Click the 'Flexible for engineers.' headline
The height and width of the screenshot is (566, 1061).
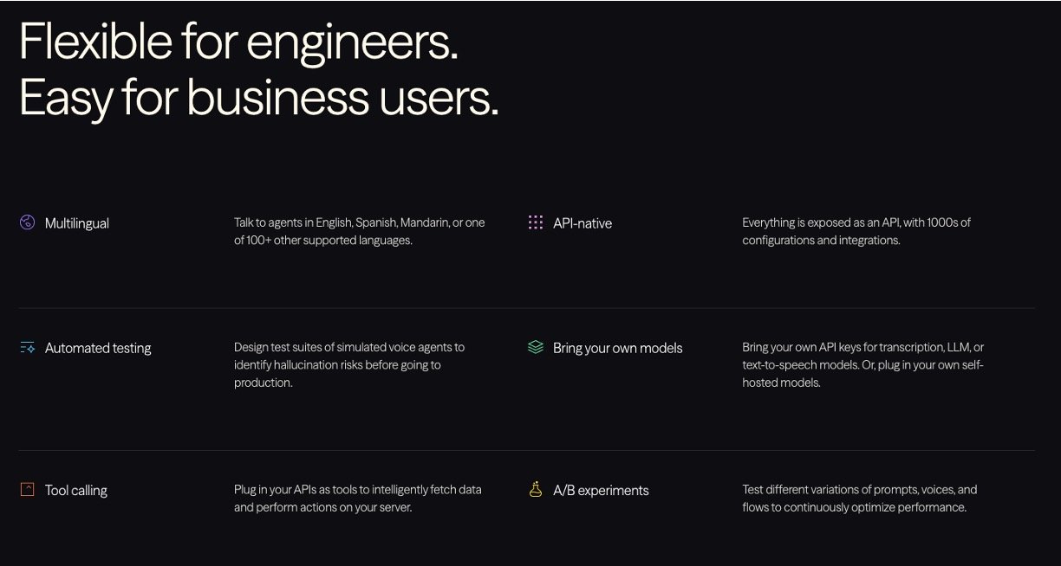238,42
